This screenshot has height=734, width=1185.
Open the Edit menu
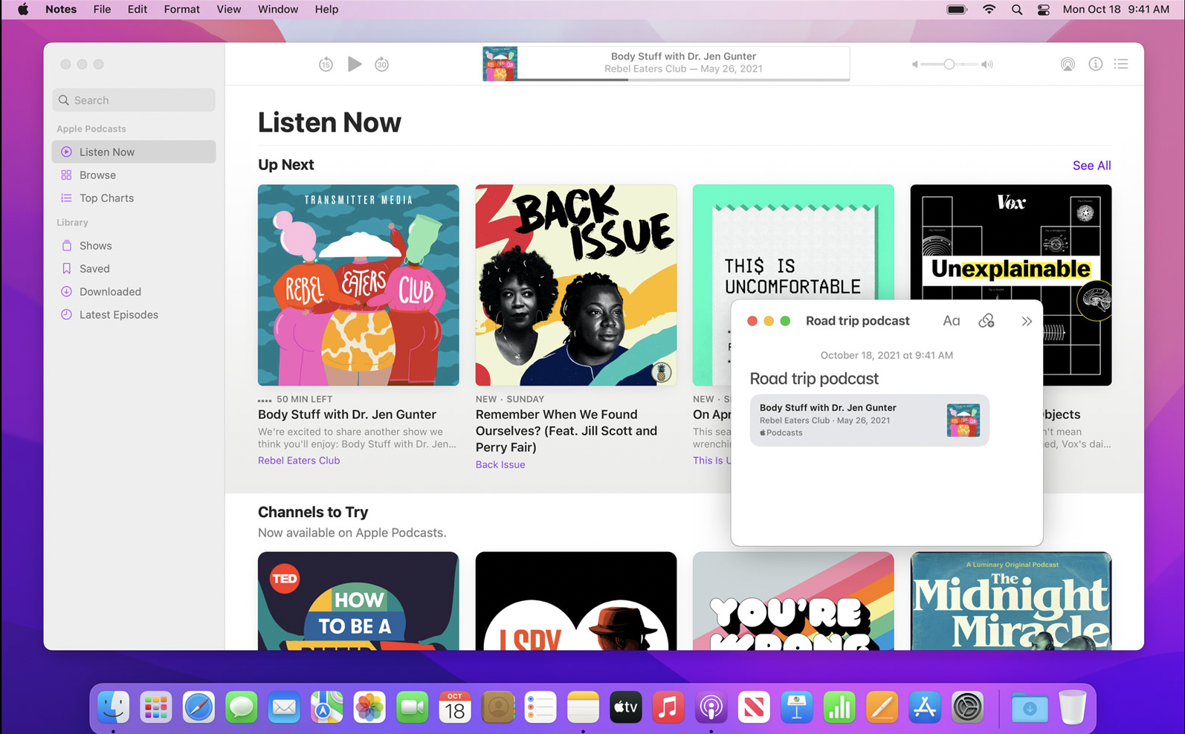coord(137,10)
